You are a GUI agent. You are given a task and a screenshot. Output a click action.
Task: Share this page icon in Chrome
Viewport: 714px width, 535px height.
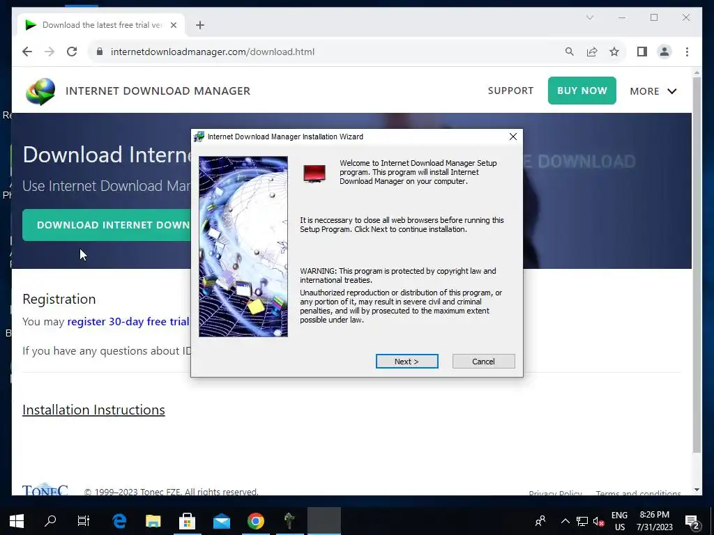pos(592,52)
